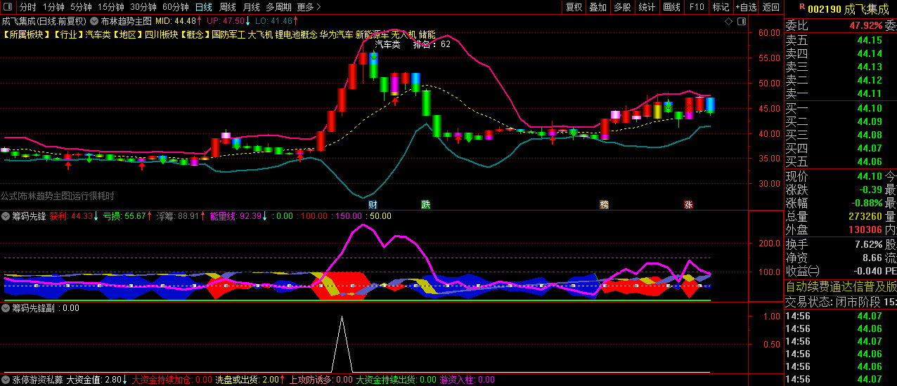Image resolution: width=897 pixels, height=386 pixels.
Task: Add stock via +自选
Action: point(746,7)
